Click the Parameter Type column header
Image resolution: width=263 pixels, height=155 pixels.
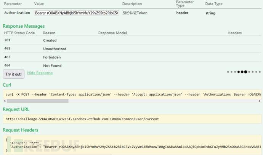[x=184, y=4]
